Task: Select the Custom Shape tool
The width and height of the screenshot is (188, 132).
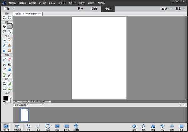Action: (x=9, y=70)
